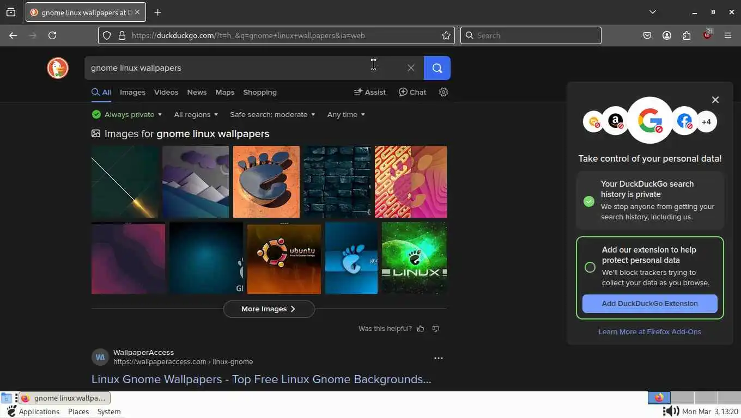Go back with the browser back arrow
This screenshot has width=741, height=418.
tap(13, 35)
